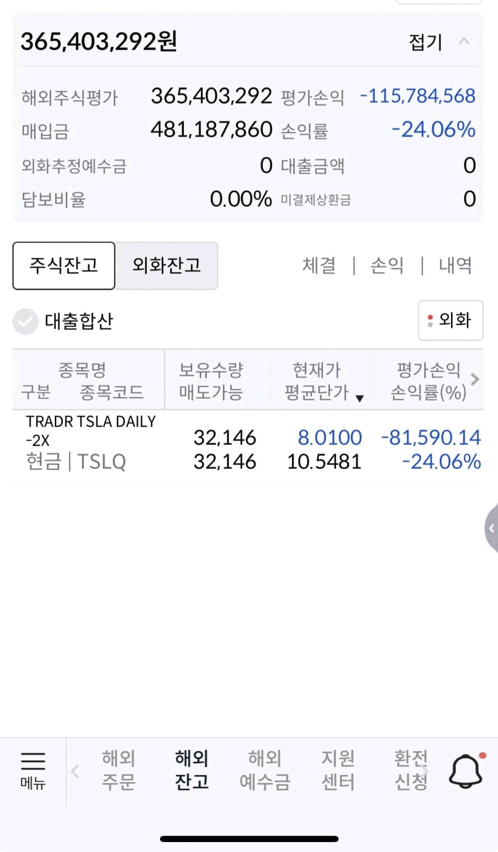
Task: Select the 주식잔고 tab
Action: (x=64, y=266)
